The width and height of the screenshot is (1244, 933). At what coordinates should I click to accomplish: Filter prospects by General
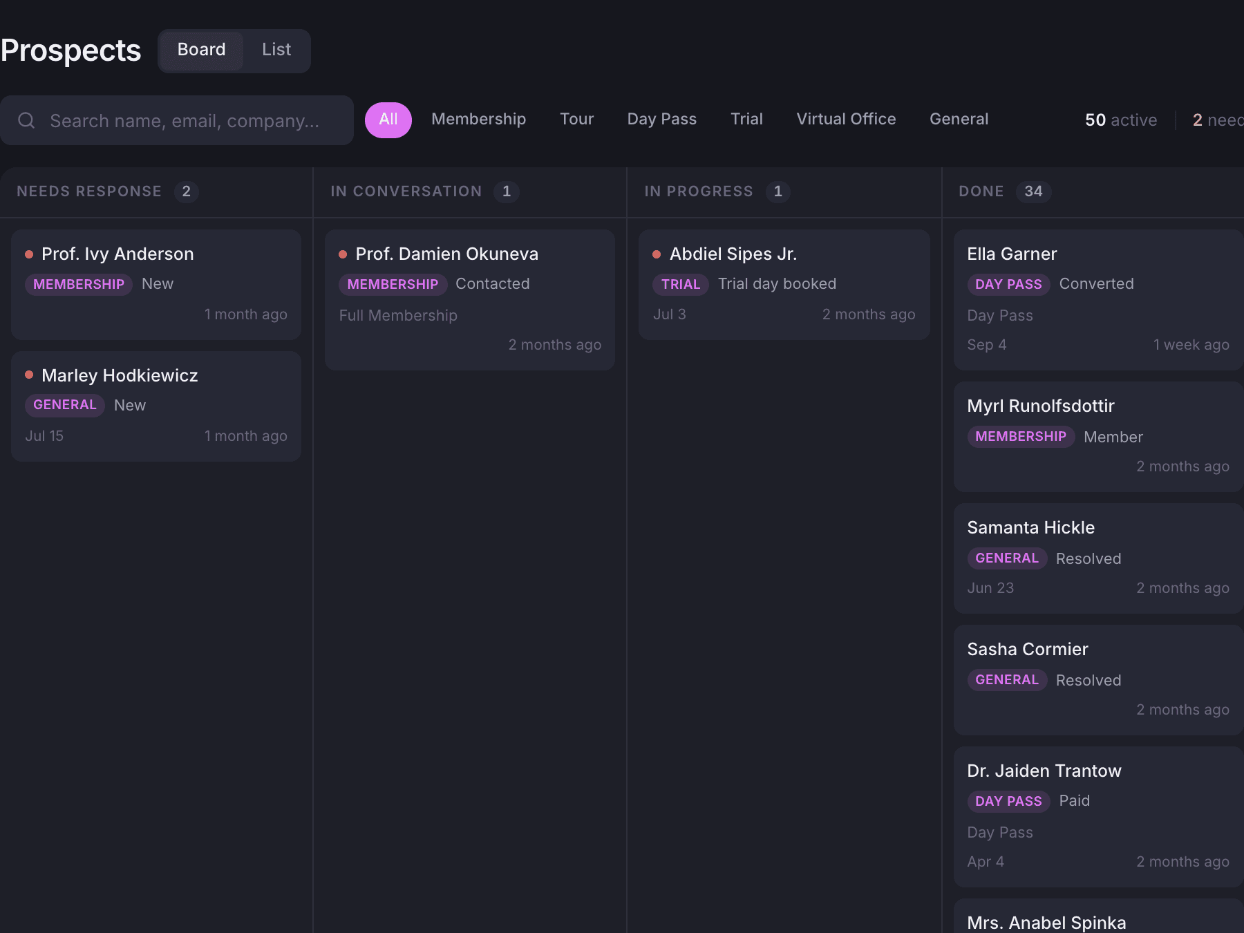959,120
